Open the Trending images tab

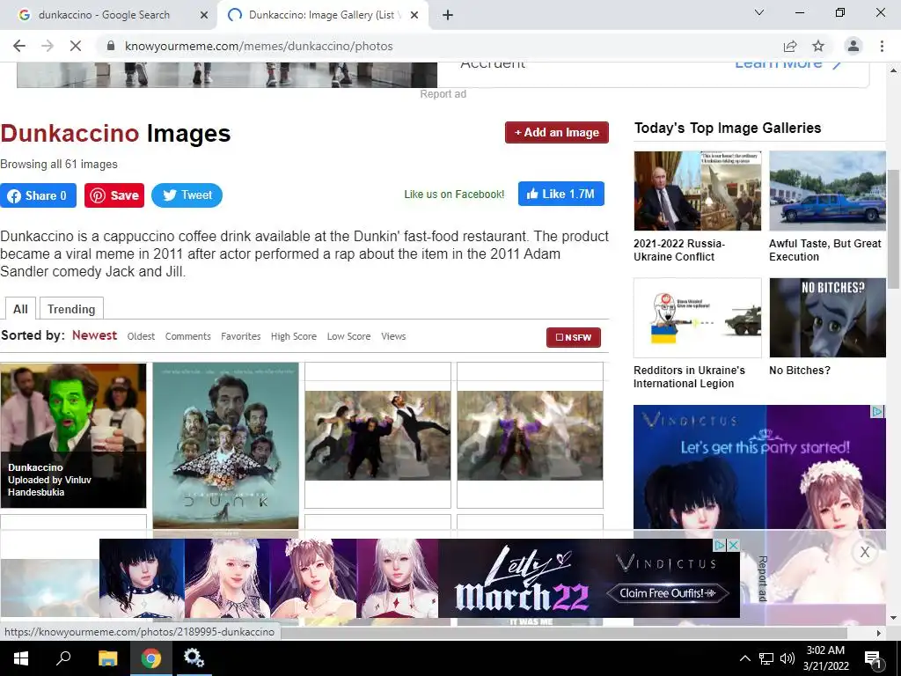(71, 309)
